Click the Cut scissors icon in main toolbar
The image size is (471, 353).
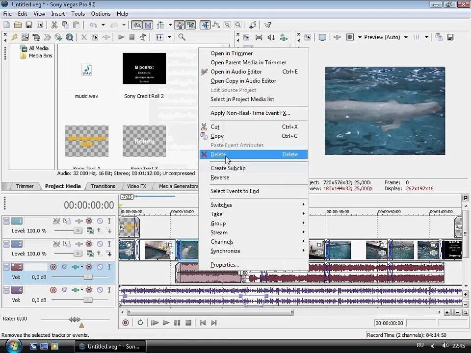pos(54,25)
